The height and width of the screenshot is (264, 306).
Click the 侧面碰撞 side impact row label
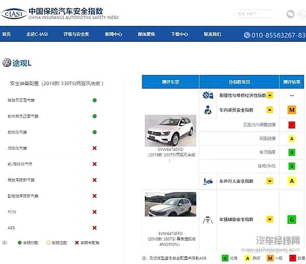pyautogui.click(x=267, y=139)
